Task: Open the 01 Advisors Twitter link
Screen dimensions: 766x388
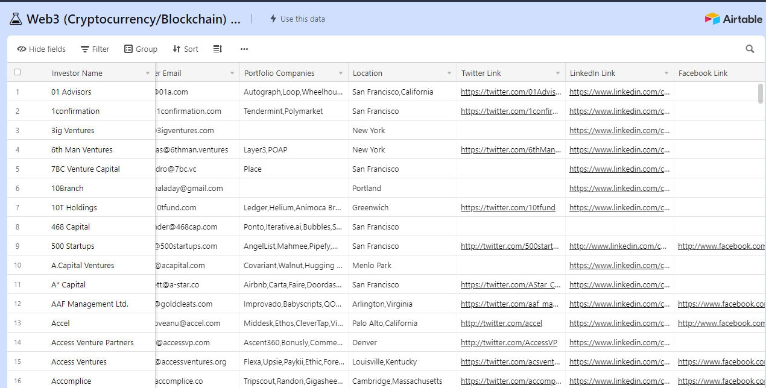Action: (511, 92)
